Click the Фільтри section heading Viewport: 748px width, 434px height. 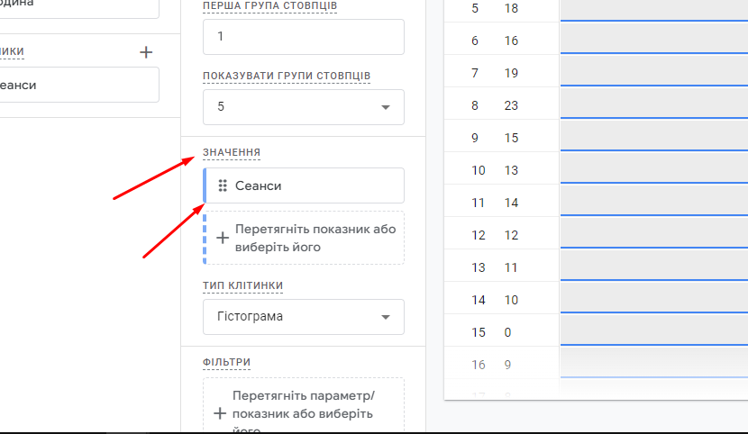226,362
